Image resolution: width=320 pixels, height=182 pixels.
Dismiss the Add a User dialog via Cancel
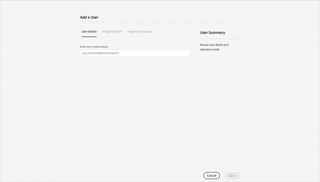(x=211, y=176)
